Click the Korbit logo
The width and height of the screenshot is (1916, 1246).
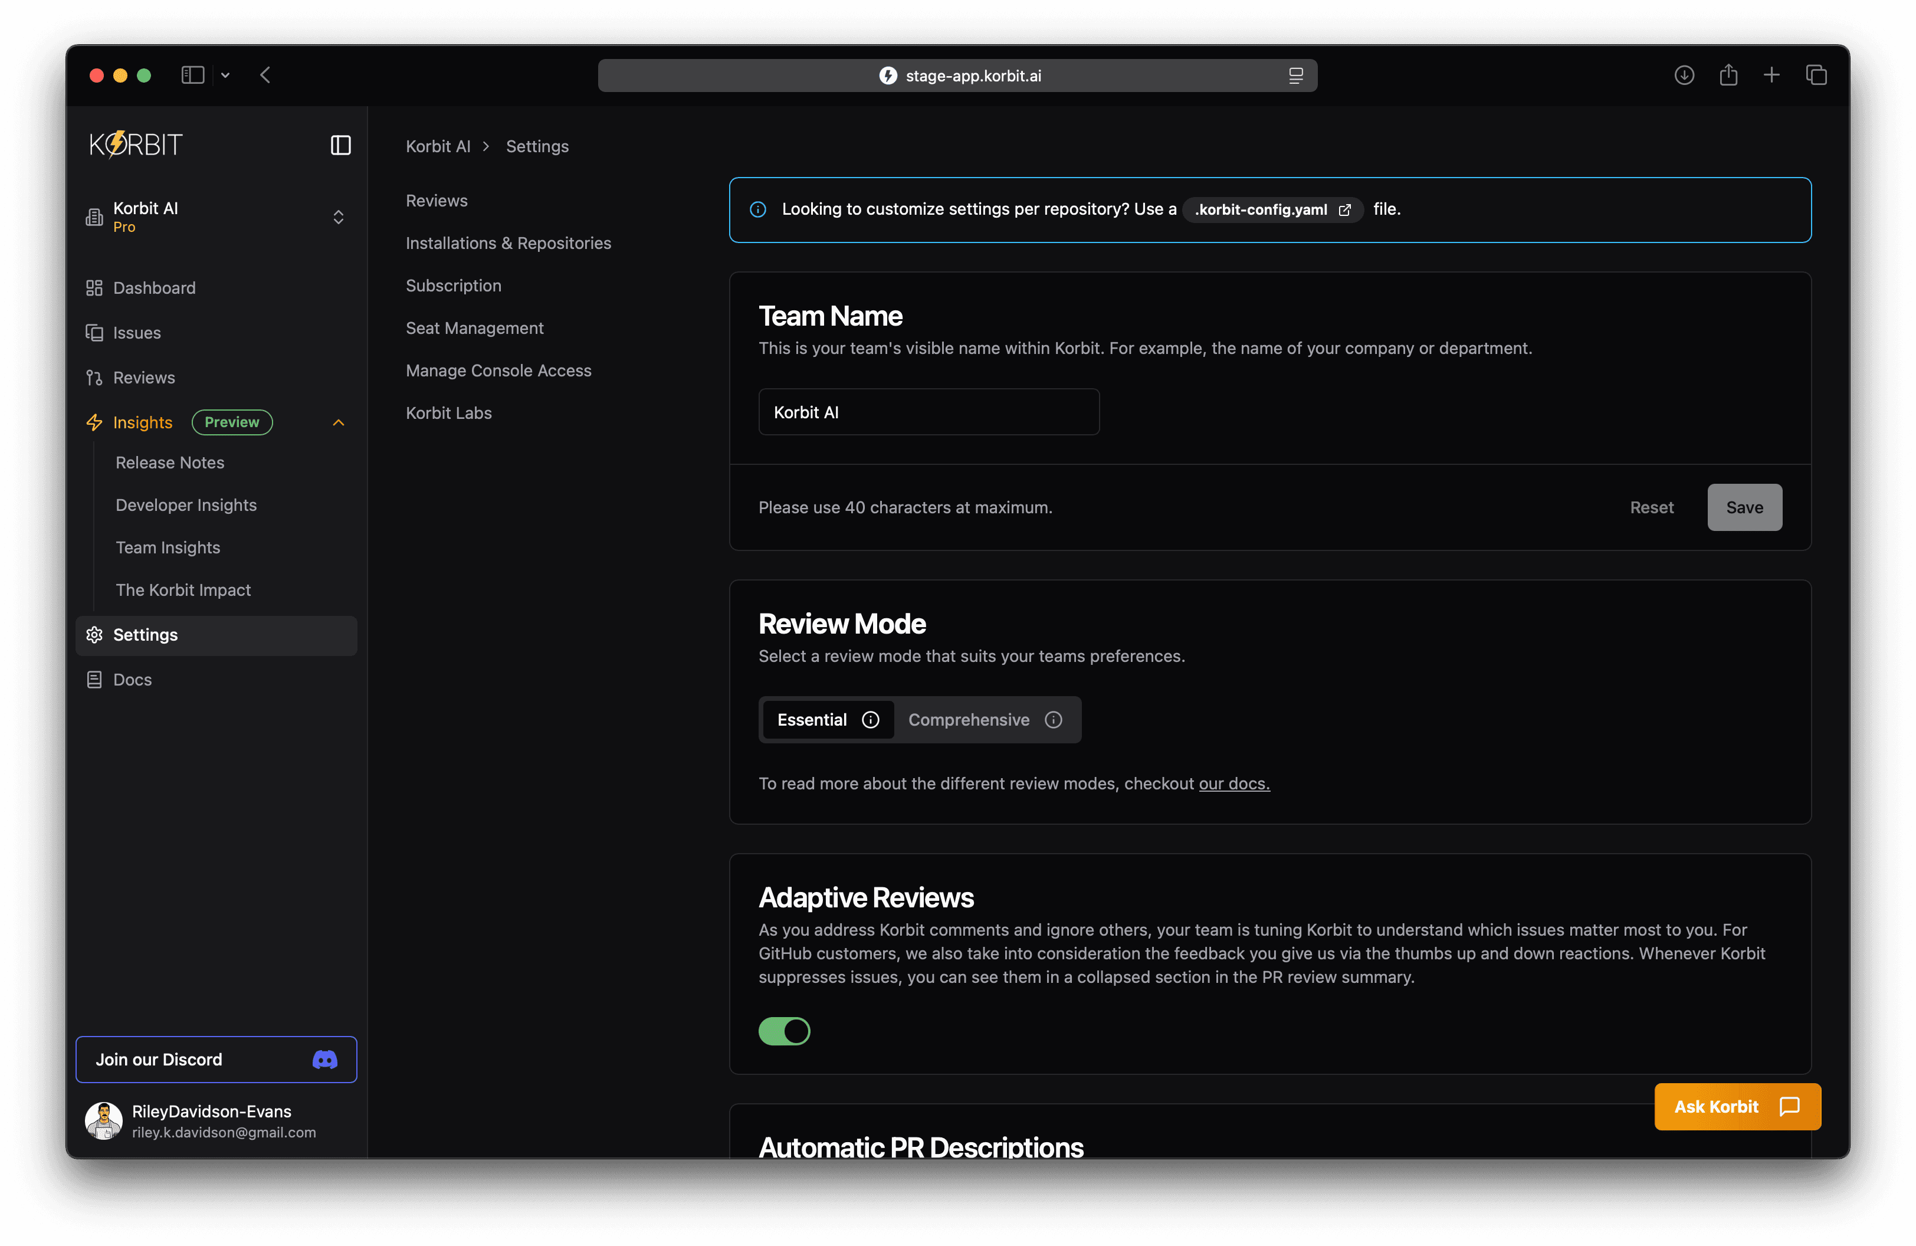tap(136, 145)
